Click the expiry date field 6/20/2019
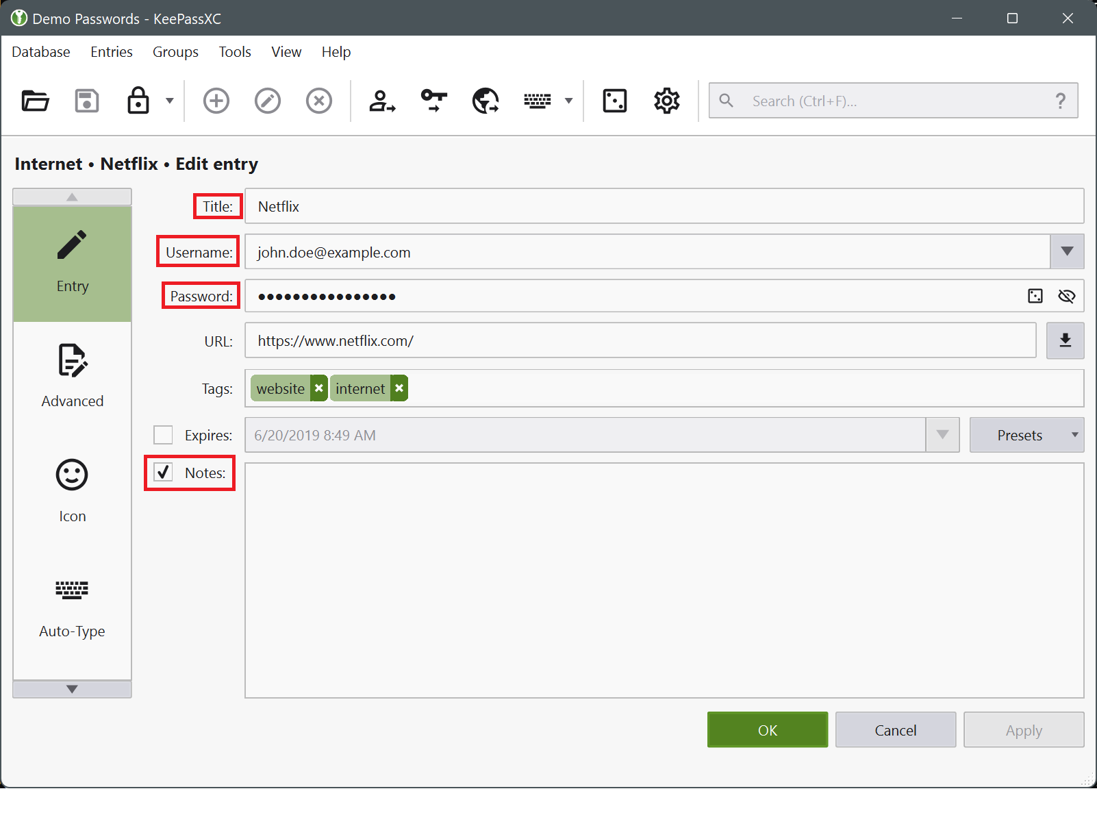The height and width of the screenshot is (815, 1097). pos(585,435)
